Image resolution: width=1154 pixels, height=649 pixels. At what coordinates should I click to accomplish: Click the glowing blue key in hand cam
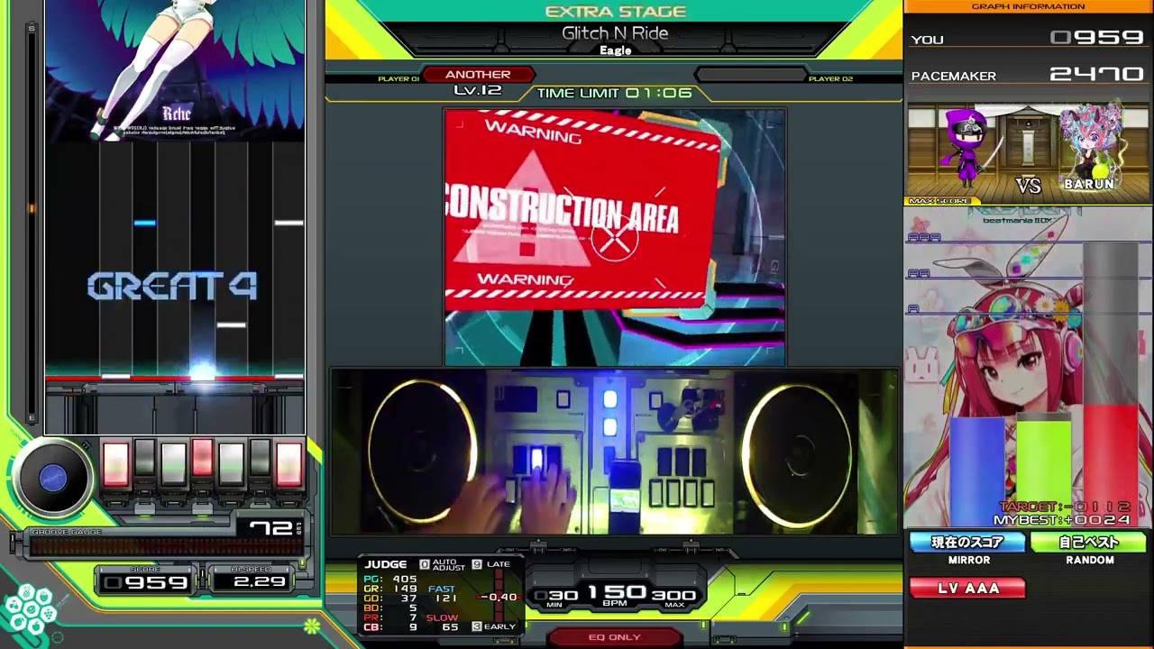tap(537, 461)
